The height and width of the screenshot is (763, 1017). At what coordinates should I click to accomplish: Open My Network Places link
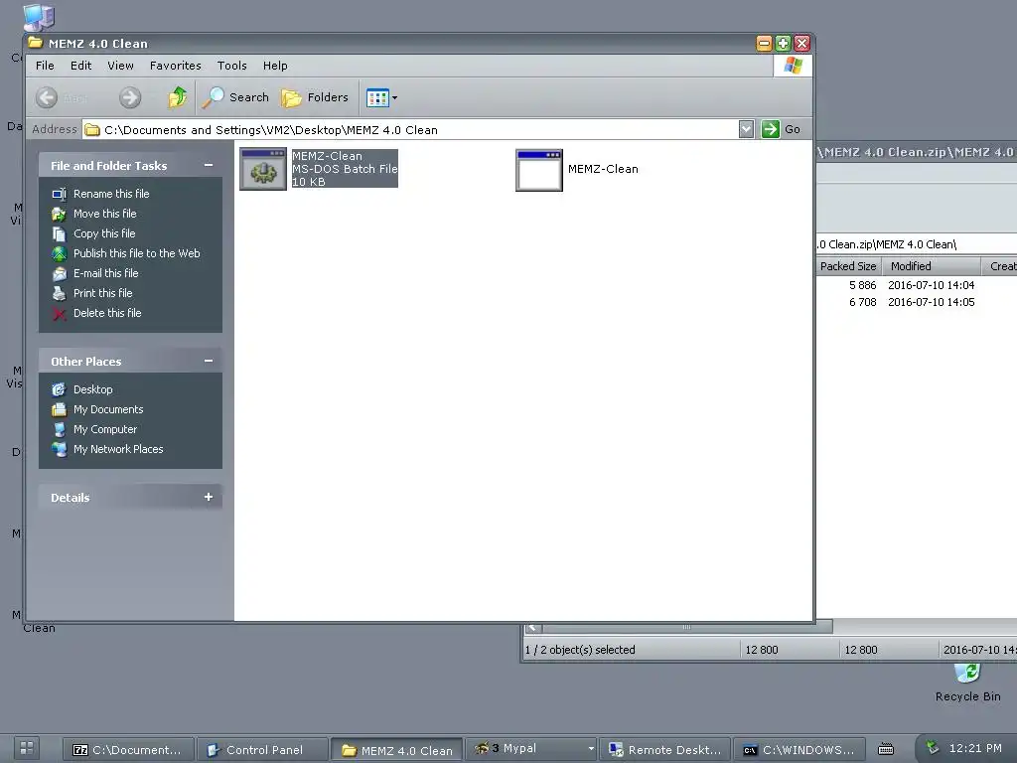tap(118, 449)
